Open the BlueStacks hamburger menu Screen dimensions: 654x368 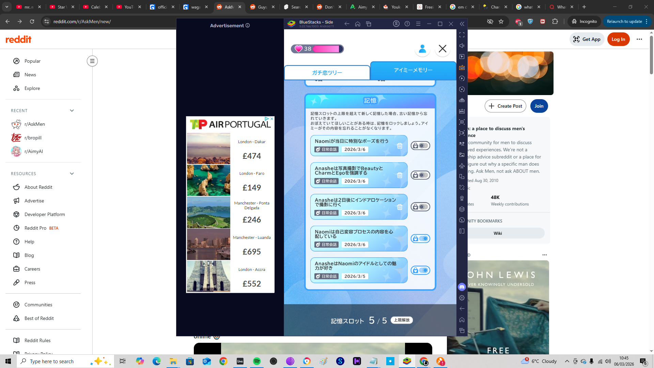[x=418, y=24]
